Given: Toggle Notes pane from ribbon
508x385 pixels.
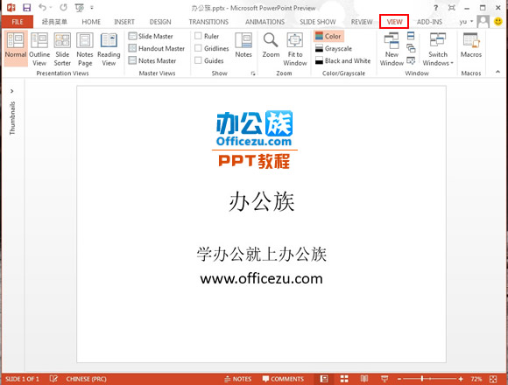Looking at the screenshot, I should coord(243,45).
